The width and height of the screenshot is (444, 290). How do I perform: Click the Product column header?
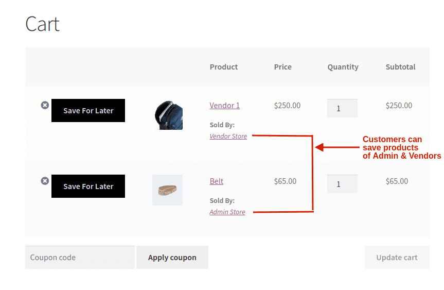[x=223, y=67]
